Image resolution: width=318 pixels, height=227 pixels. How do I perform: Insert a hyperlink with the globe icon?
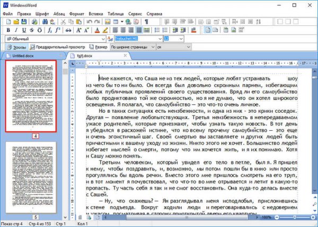[x=128, y=22]
